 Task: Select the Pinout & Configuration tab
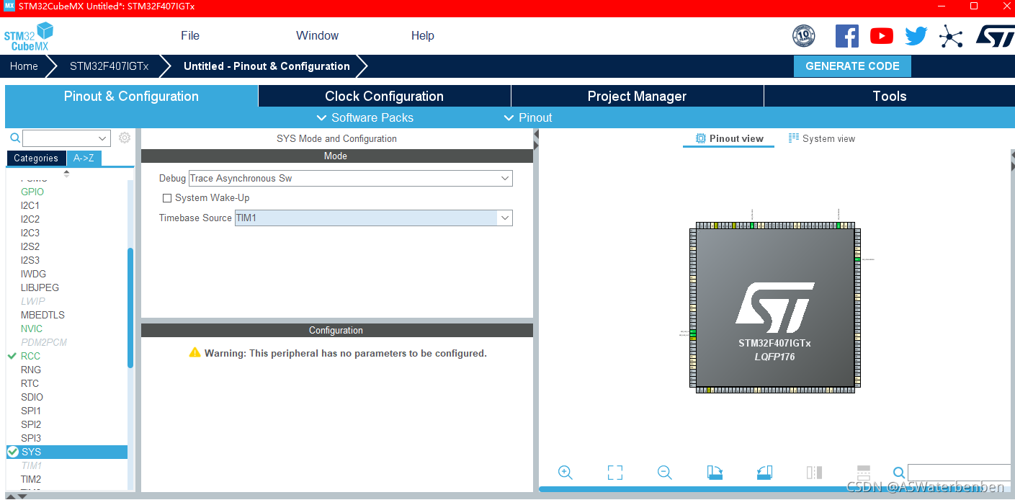coord(131,96)
